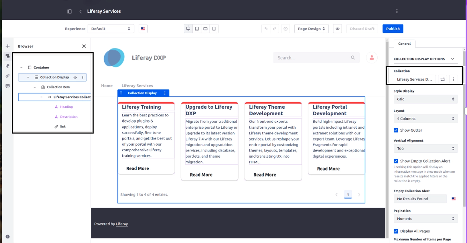Viewport: 467px width, 243px height.
Task: Select Description item in Browser tree
Action: tap(69, 117)
